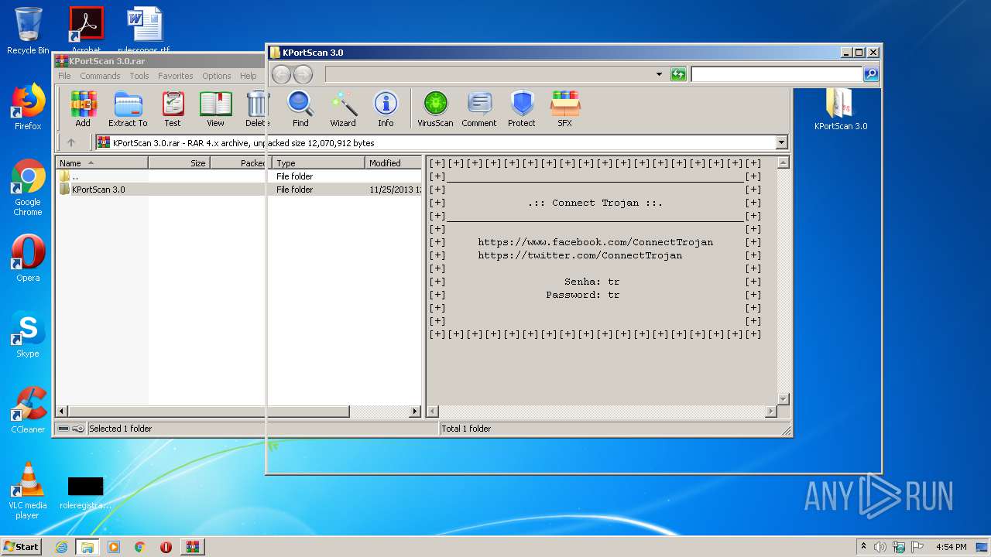
Task: Select the Google Chrome desktop shortcut
Action: (28, 188)
